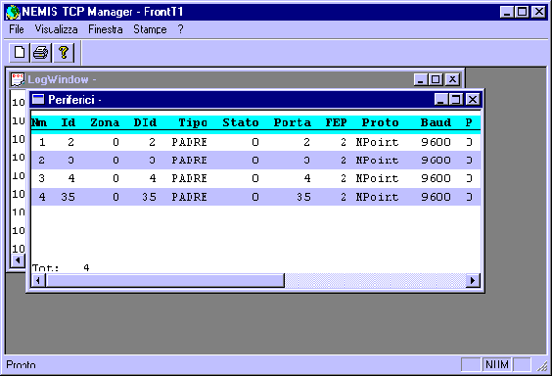Click 9600 baud in row 2

point(436,161)
